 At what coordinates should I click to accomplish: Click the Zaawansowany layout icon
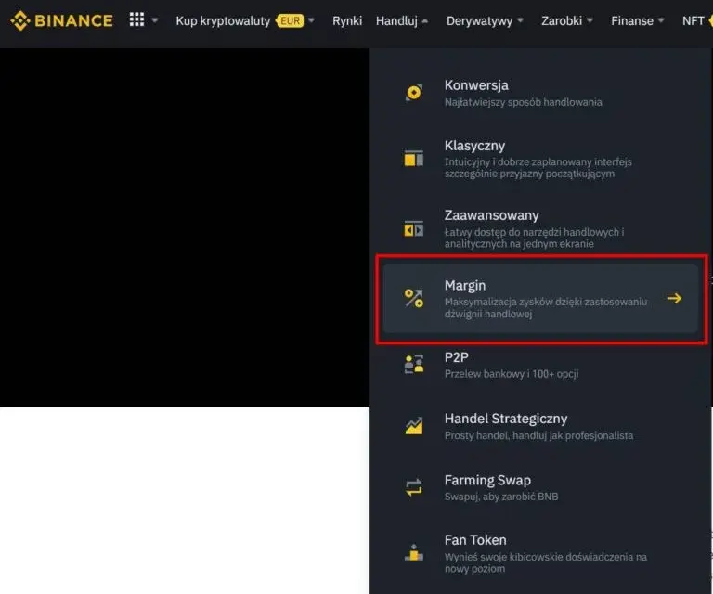point(414,228)
